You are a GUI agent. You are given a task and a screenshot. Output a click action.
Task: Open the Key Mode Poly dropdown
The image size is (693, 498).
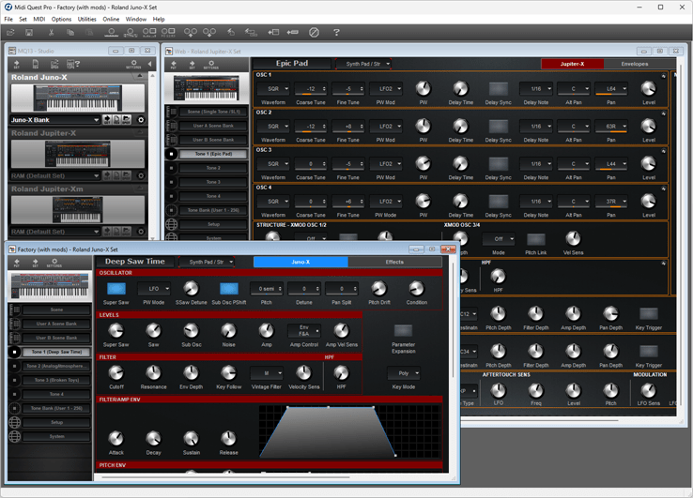[404, 373]
